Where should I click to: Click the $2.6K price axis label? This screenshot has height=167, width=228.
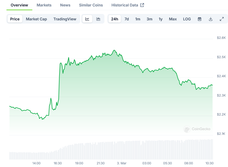coord(221,38)
